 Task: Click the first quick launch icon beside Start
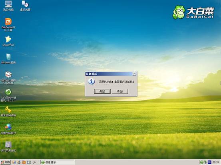pos(14,162)
